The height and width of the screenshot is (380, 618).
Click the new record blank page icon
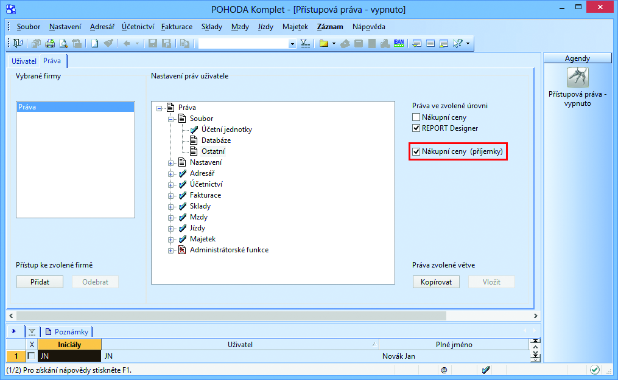coord(94,43)
